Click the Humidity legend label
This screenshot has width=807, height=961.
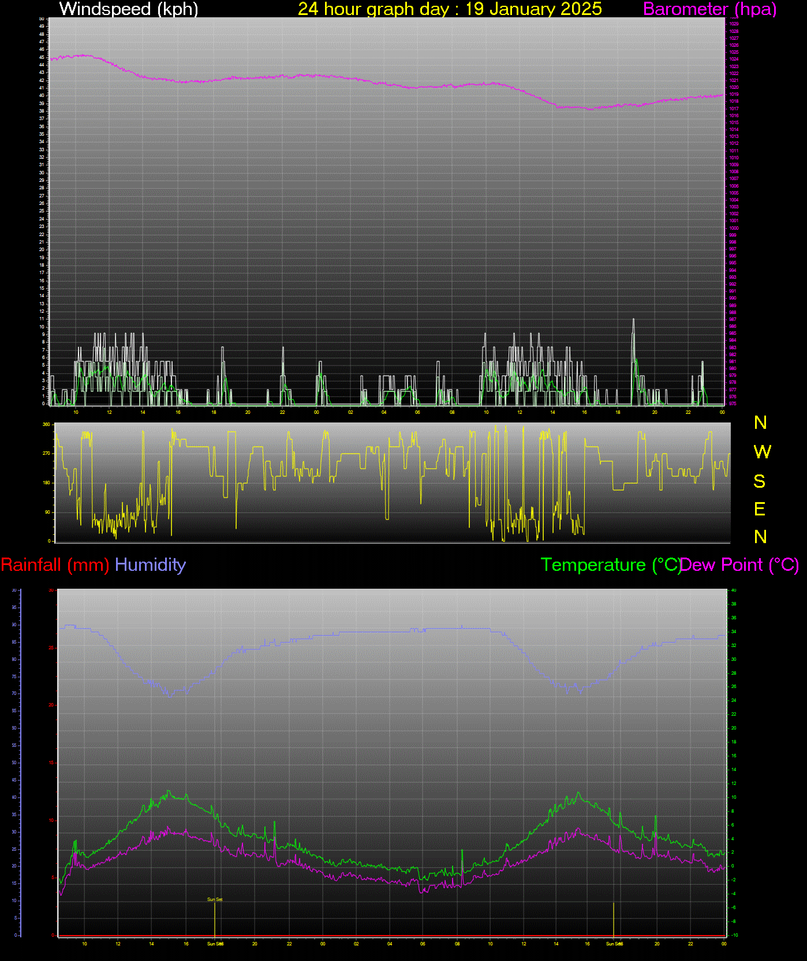point(151,564)
